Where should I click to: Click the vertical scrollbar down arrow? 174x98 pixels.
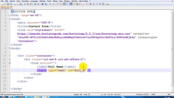(x=172, y=91)
